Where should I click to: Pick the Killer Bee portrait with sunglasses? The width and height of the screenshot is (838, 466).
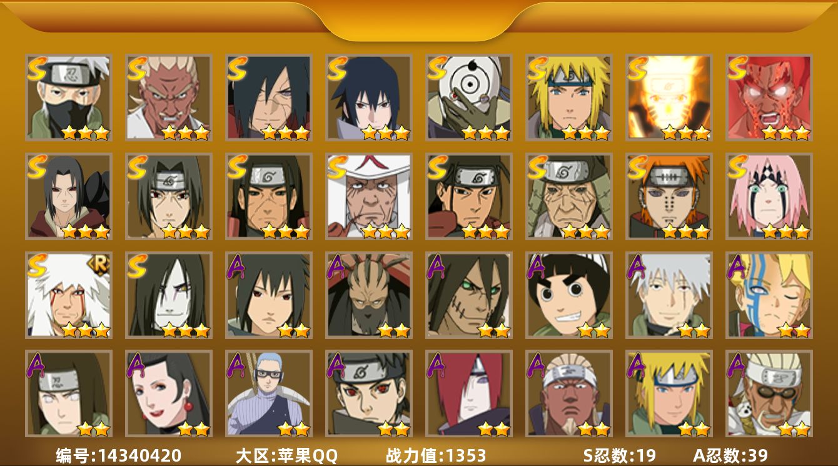[769, 393]
